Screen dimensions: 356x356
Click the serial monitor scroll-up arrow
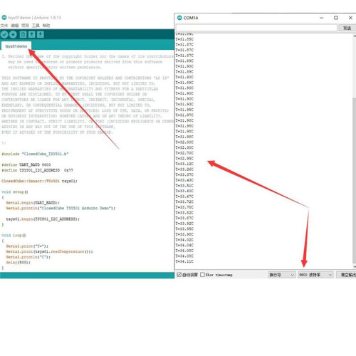[355, 36]
